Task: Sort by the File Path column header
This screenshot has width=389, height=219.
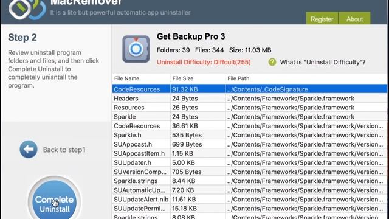Action: tap(306, 78)
